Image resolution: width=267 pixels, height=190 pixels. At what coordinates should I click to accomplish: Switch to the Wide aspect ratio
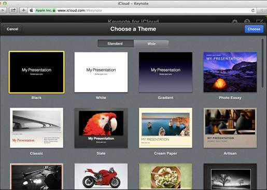coord(151,43)
